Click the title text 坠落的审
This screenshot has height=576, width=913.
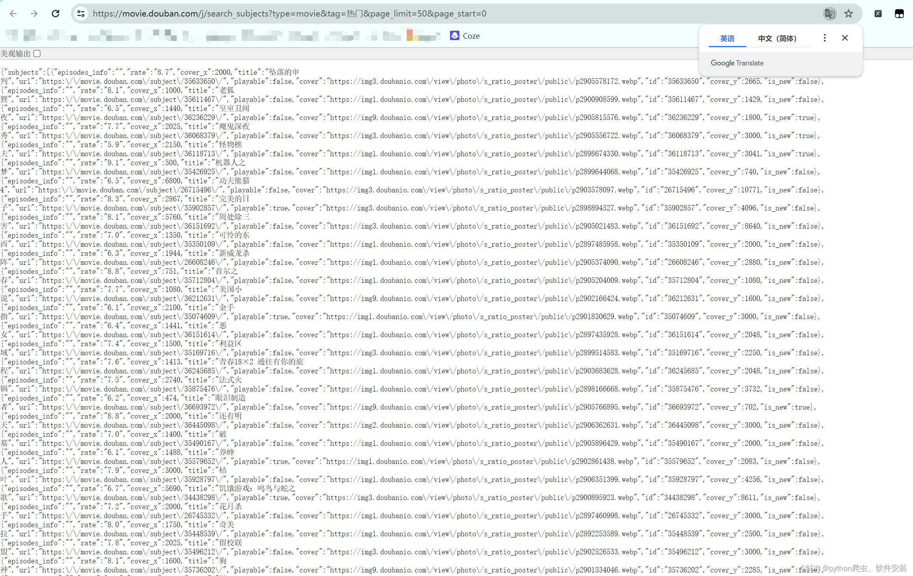284,72
